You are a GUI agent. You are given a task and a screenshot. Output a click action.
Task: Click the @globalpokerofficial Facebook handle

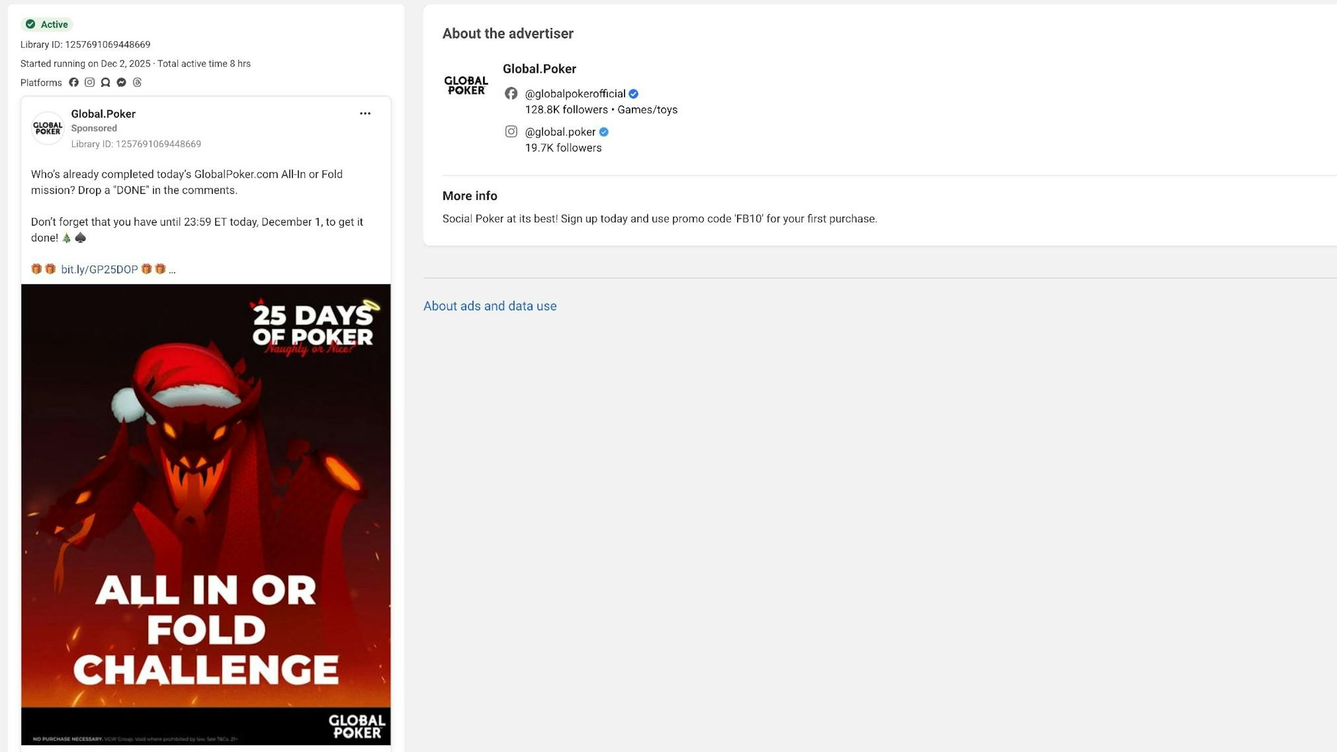coord(574,94)
